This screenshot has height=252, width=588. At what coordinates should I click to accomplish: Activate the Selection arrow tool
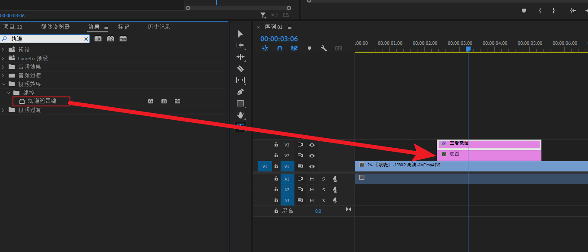click(240, 34)
